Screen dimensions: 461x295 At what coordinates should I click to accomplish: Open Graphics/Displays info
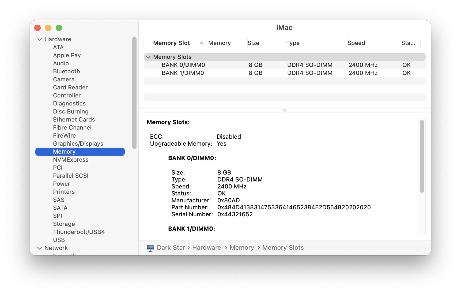[x=78, y=144]
